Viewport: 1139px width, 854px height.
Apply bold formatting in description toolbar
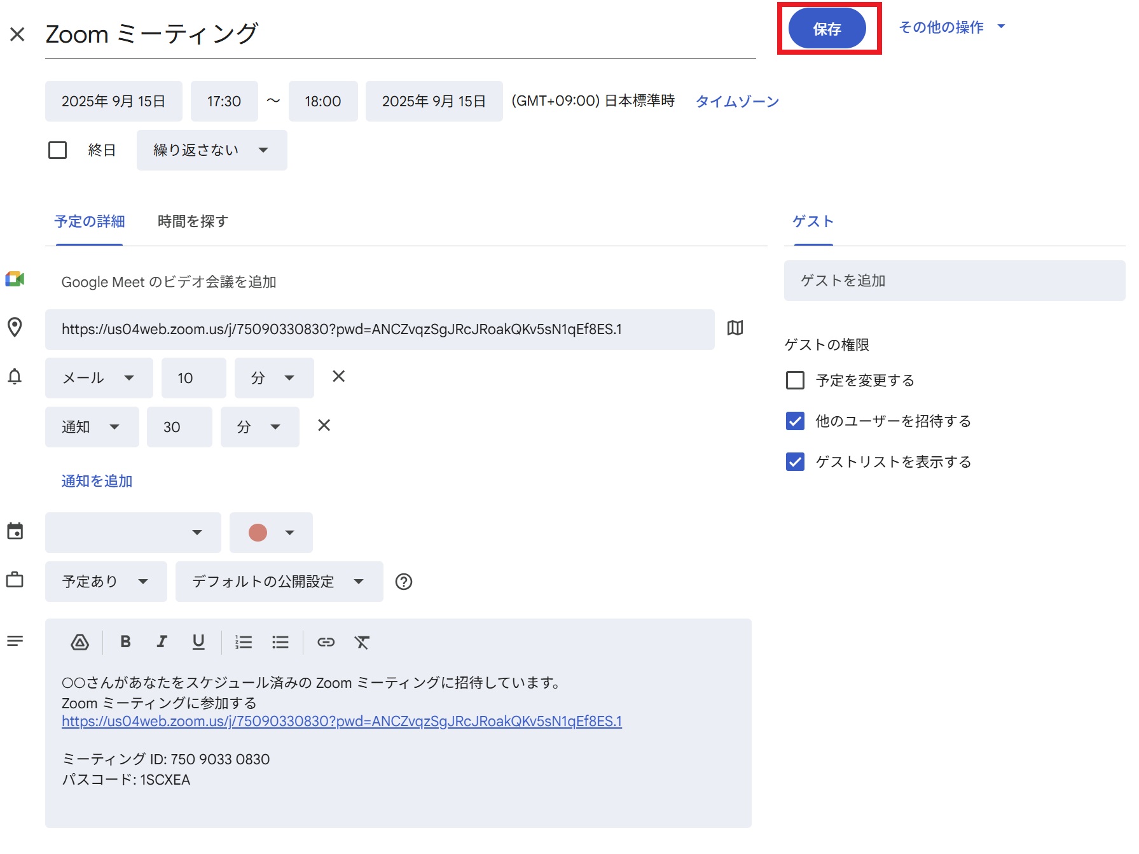pyautogui.click(x=125, y=642)
